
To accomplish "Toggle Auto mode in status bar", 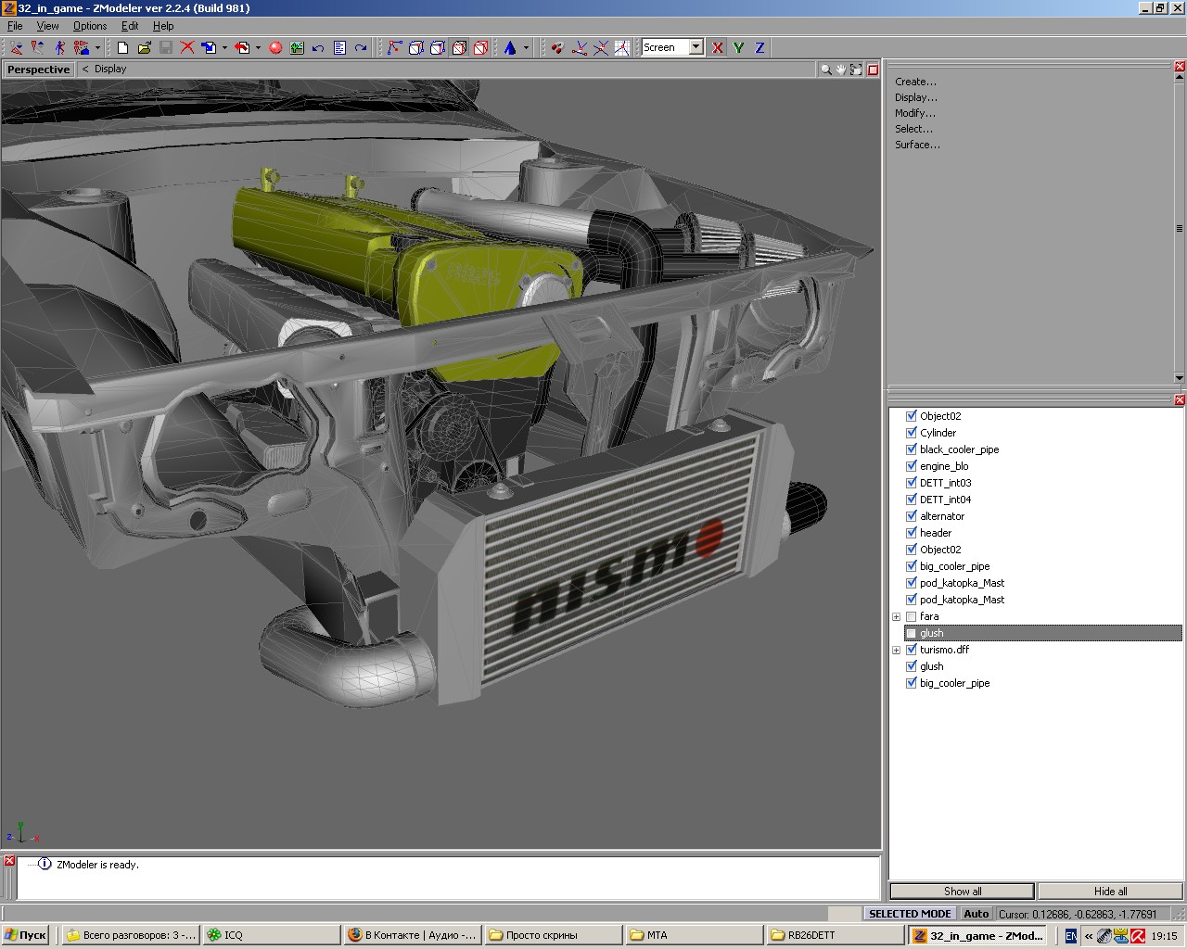I will [x=976, y=914].
